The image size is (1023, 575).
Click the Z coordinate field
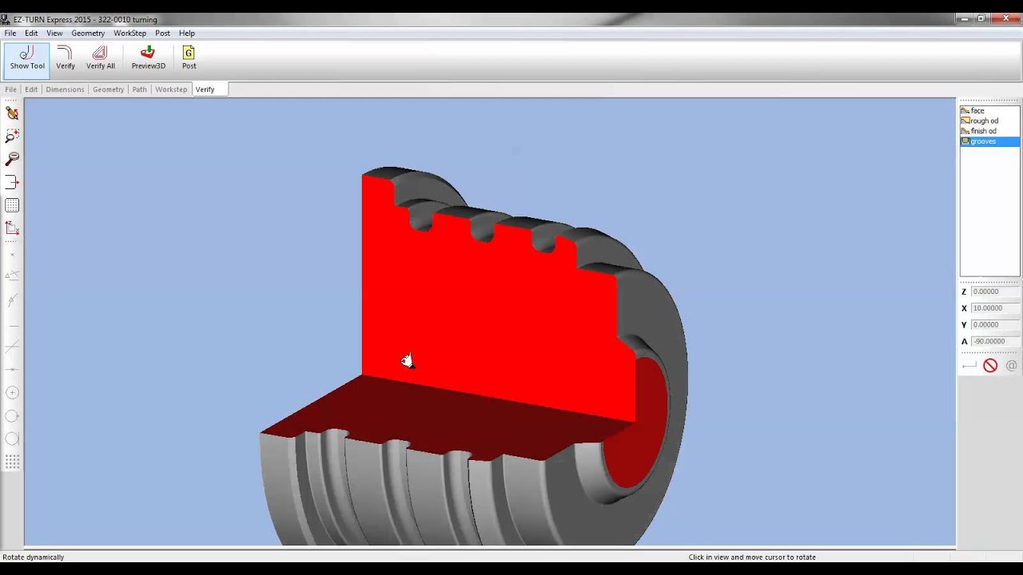(995, 291)
